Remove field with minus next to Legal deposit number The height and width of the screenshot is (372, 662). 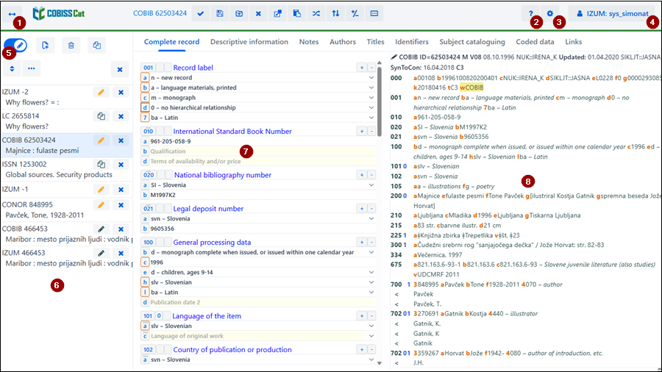371,208
